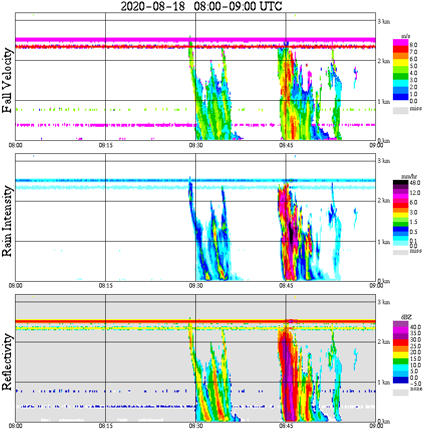Pick the magenta swatch atop the m/s legend
Image resolution: width=426 pixels, height=435 pixels.
pos(400,42)
